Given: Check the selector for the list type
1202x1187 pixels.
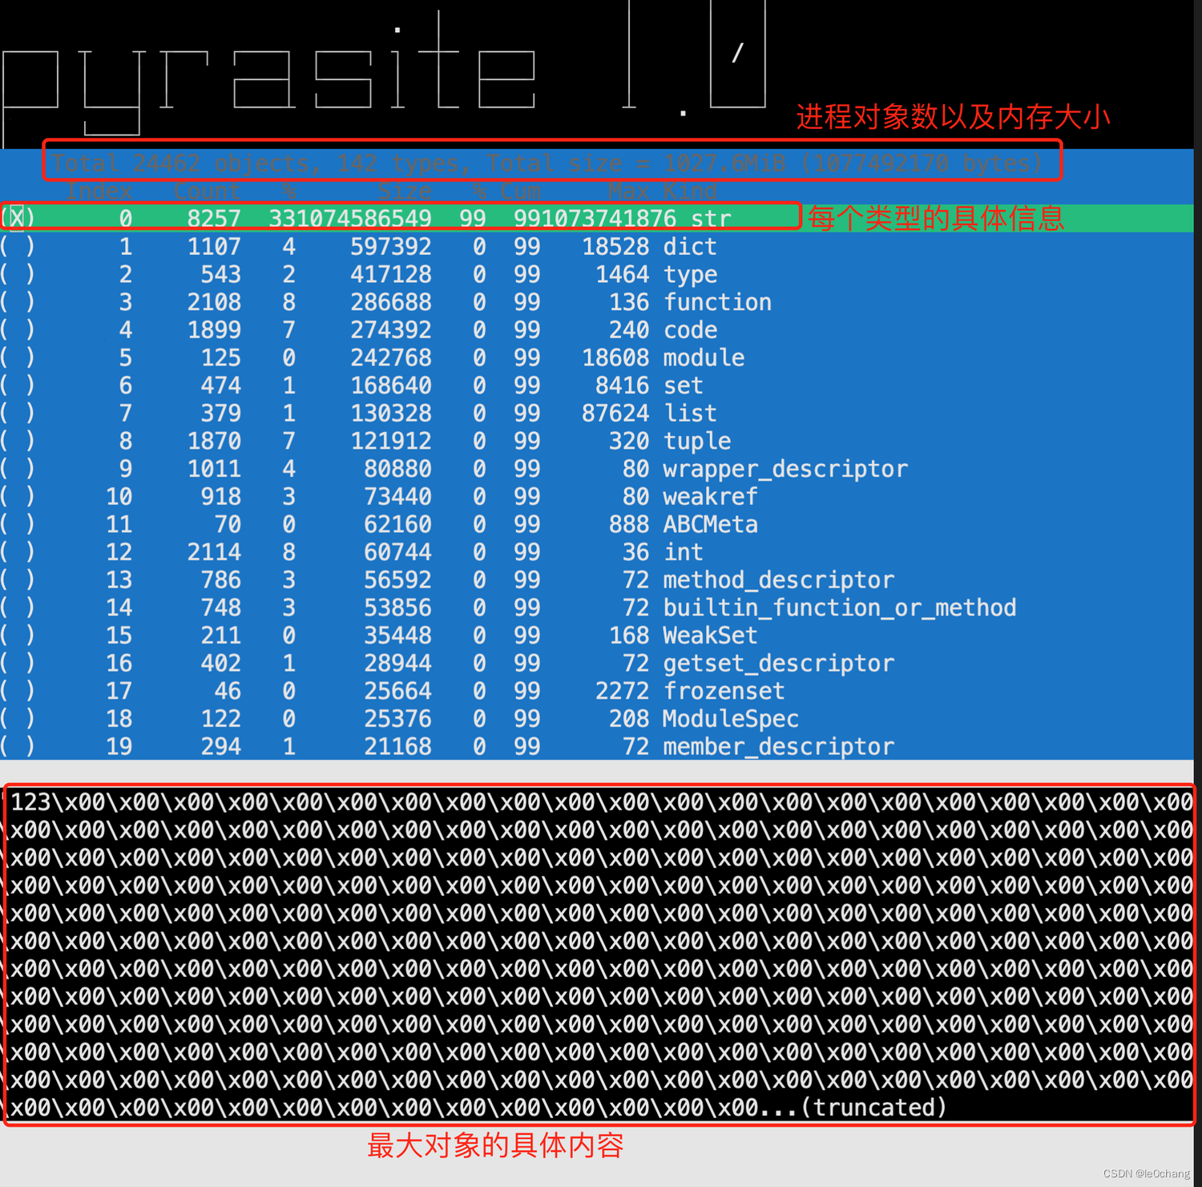Looking at the screenshot, I should tap(18, 413).
